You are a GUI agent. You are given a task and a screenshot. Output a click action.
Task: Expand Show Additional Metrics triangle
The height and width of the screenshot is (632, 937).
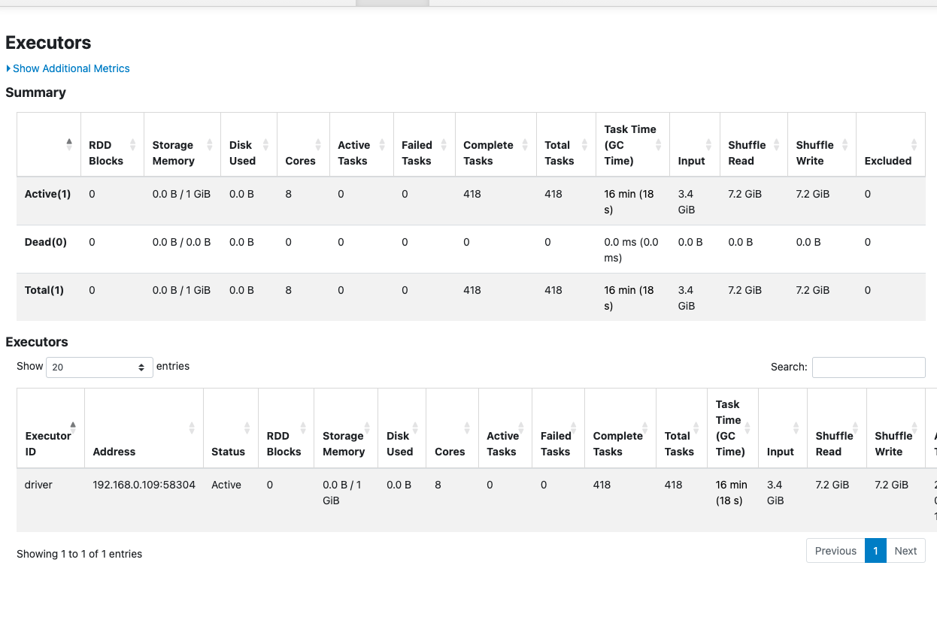[8, 68]
